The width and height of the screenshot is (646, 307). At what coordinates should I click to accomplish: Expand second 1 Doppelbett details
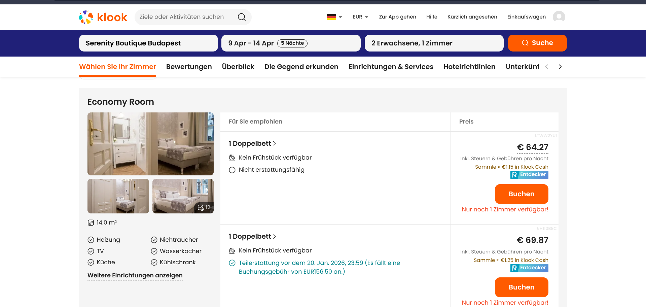(252, 236)
